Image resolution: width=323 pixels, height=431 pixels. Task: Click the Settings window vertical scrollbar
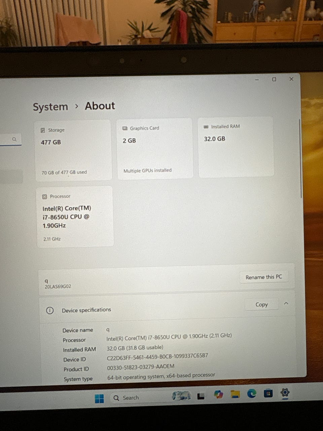tap(300, 158)
